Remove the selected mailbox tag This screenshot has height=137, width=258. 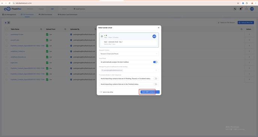(x=102, y=70)
